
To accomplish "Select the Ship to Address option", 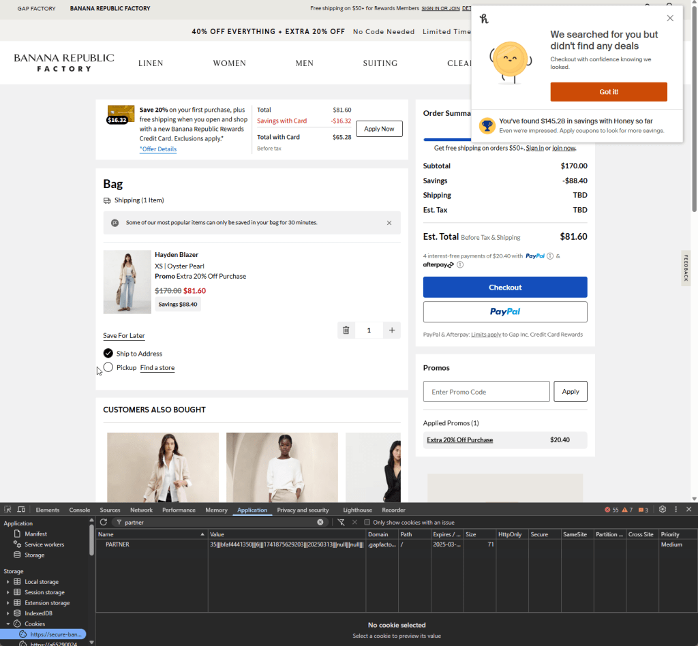I will click(108, 353).
